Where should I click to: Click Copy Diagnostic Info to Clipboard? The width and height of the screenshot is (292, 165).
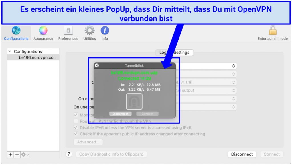(111, 154)
